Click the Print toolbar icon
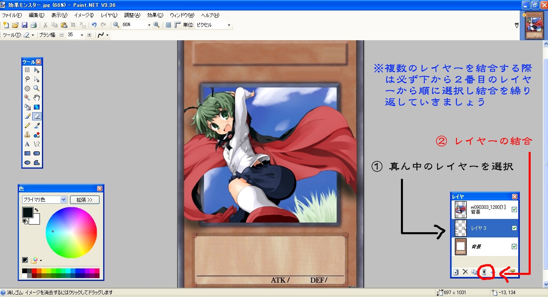The width and height of the screenshot is (548, 297). (x=33, y=25)
